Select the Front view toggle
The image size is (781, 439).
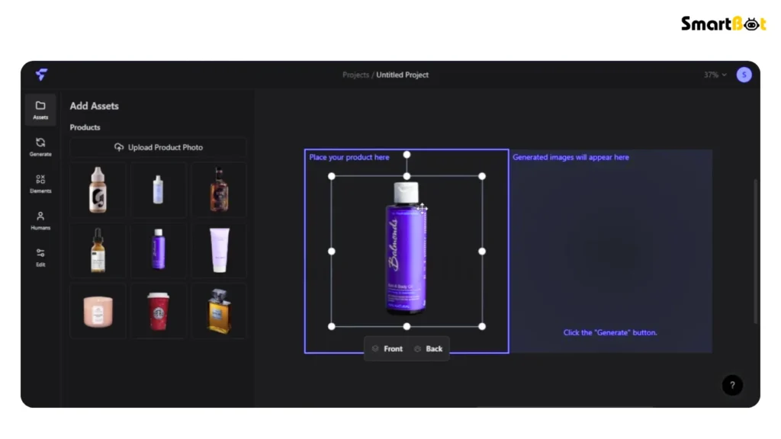click(387, 348)
